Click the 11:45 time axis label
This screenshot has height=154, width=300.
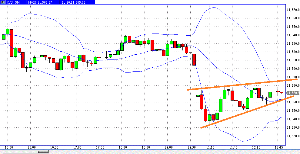233,148
